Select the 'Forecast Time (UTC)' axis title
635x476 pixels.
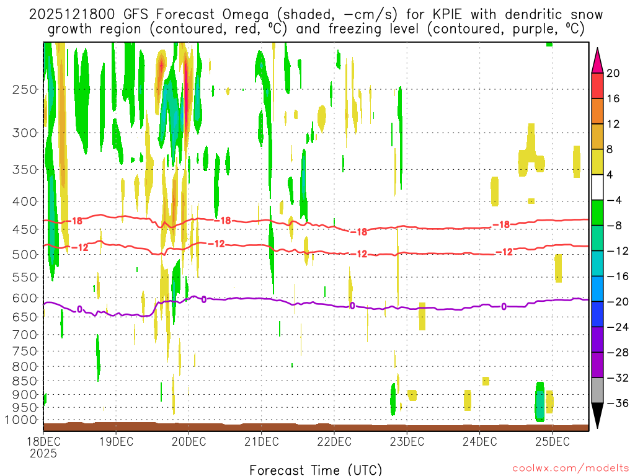point(316,470)
